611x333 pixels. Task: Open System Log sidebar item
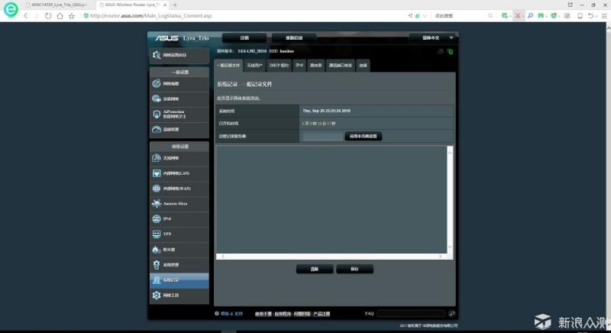179,280
